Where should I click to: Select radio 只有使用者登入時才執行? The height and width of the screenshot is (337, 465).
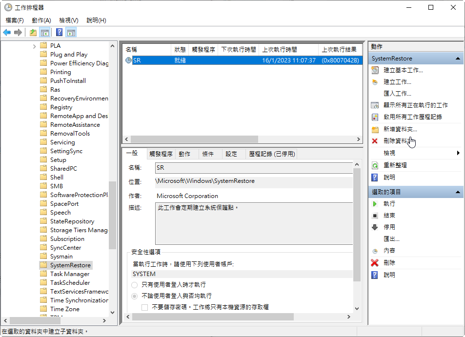[134, 285]
